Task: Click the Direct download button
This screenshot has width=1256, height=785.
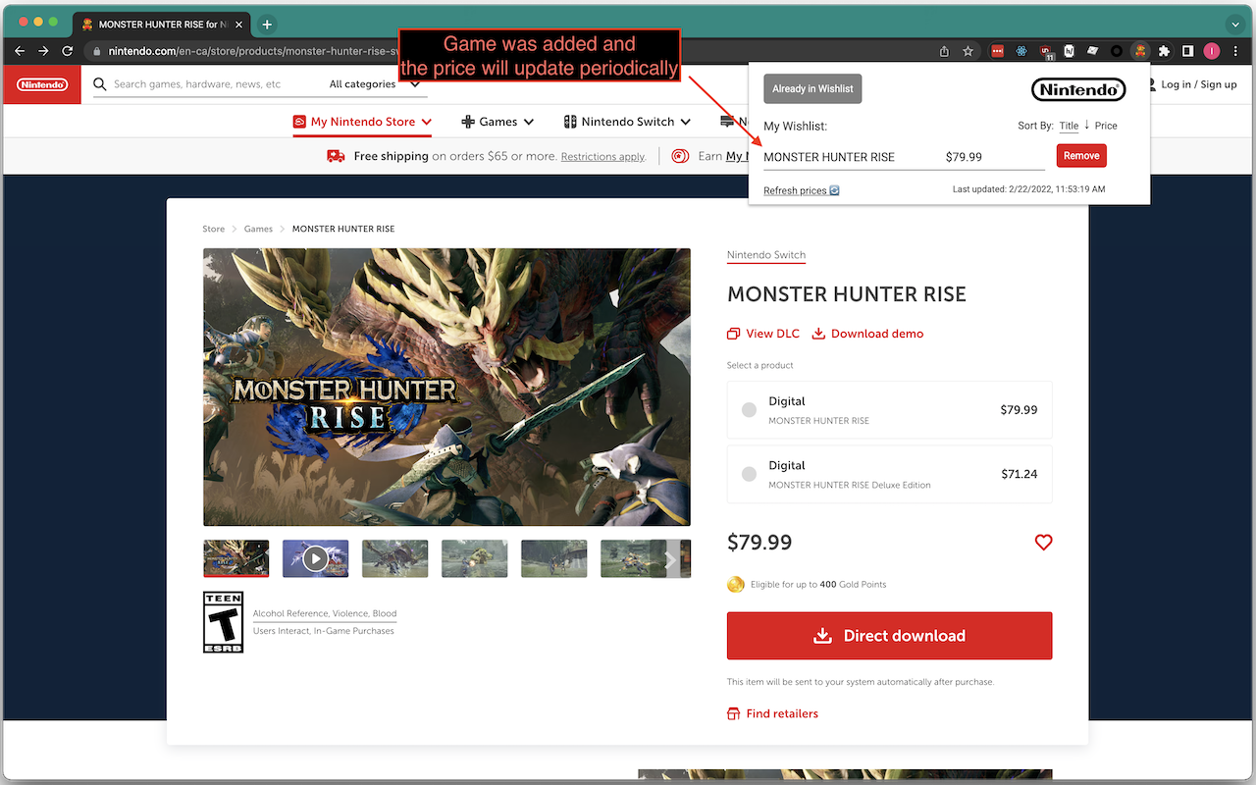Action: pos(889,636)
